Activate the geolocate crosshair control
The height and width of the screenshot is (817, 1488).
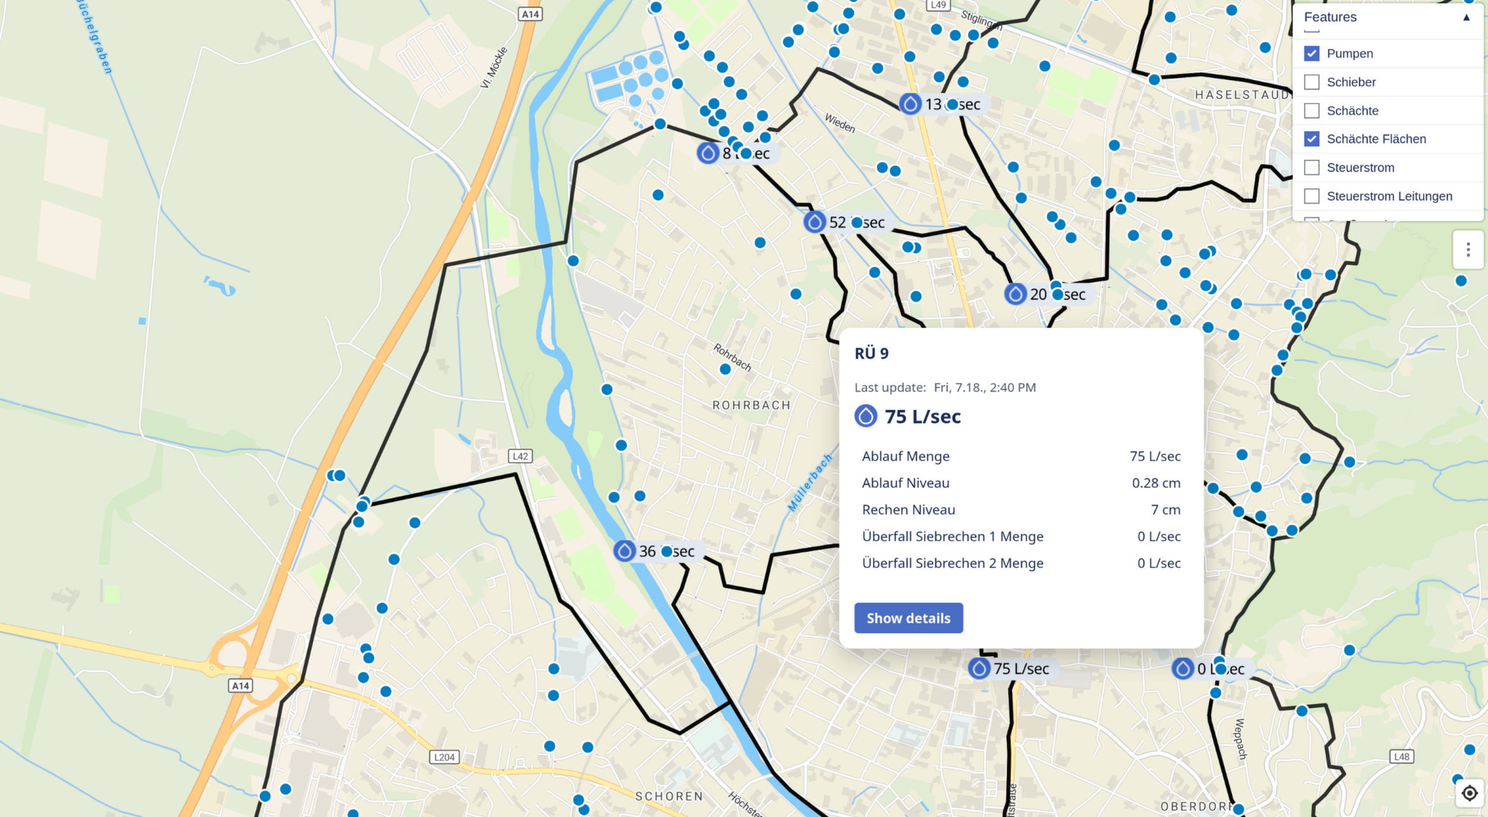1470,793
